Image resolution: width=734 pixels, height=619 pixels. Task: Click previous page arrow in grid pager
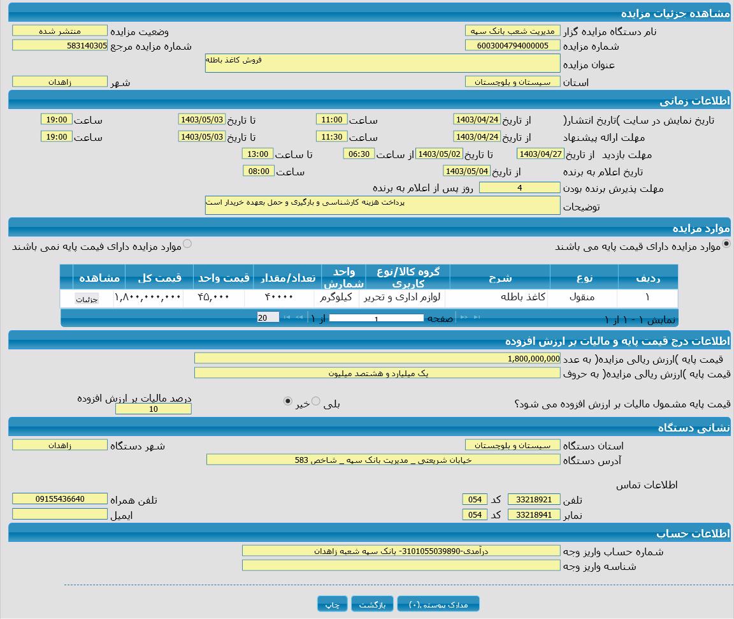[x=464, y=317]
